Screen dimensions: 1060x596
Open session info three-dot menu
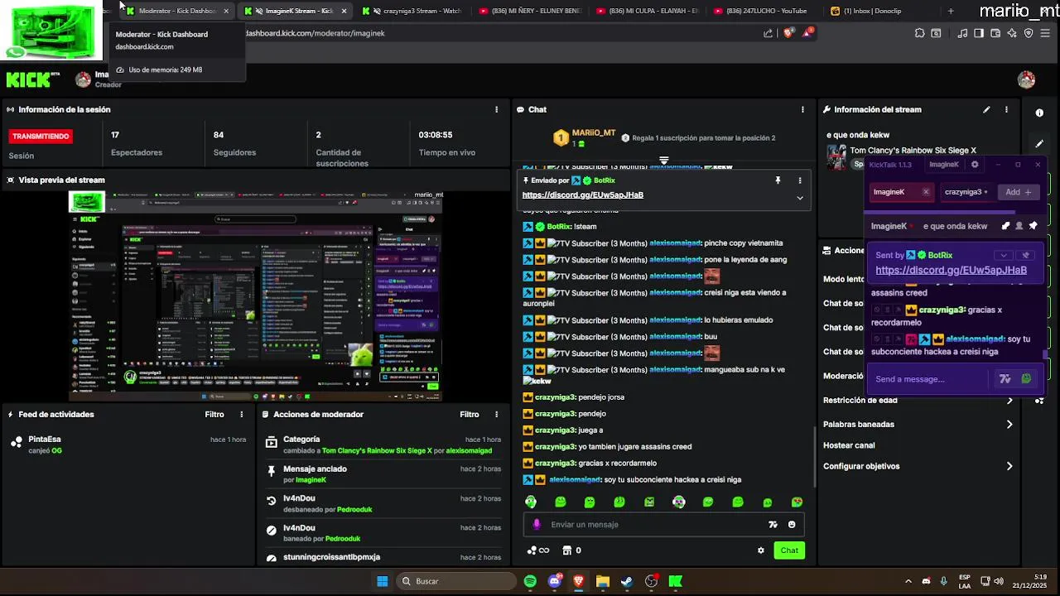(x=497, y=109)
